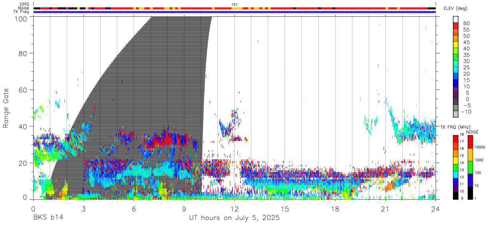Screen dimensions: 490x226
Task: Click the '1000' label on NOISE legend
Action: (479, 160)
